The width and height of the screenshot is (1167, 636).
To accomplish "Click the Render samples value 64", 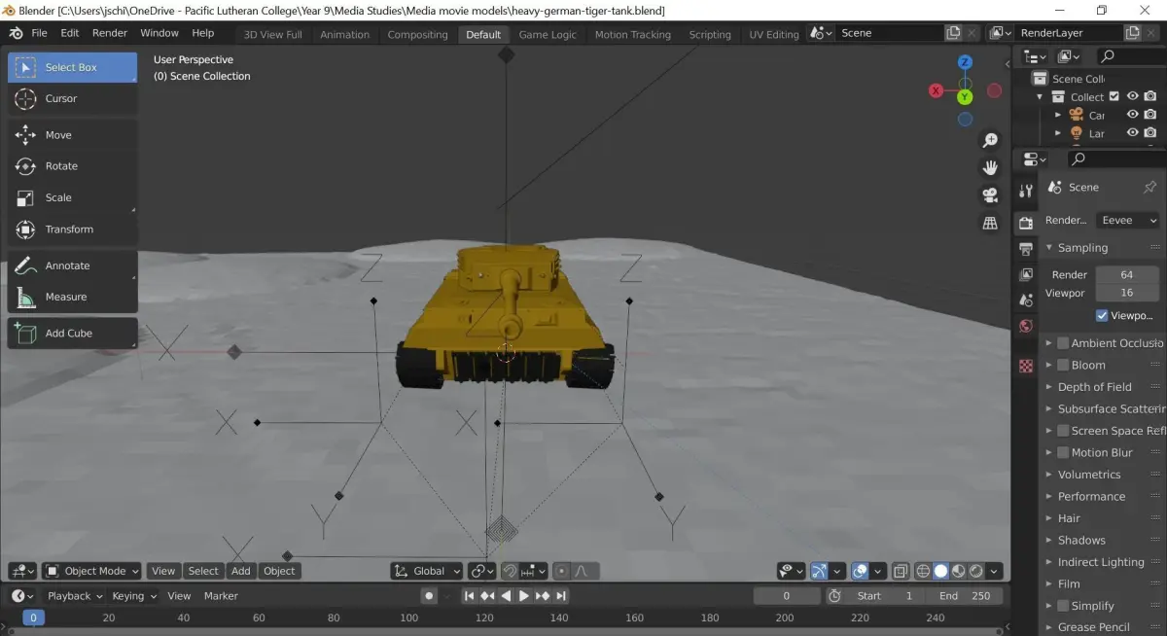I will [1127, 275].
